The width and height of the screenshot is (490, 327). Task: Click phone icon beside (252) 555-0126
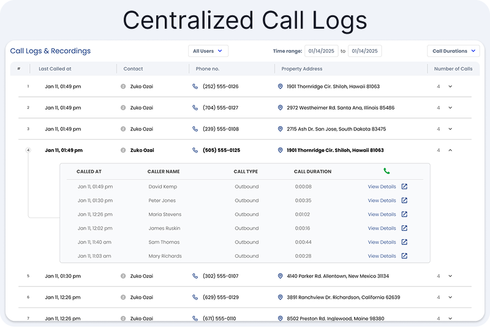point(195,86)
